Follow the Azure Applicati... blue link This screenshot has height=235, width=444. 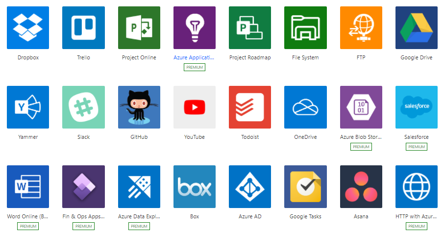click(194, 57)
